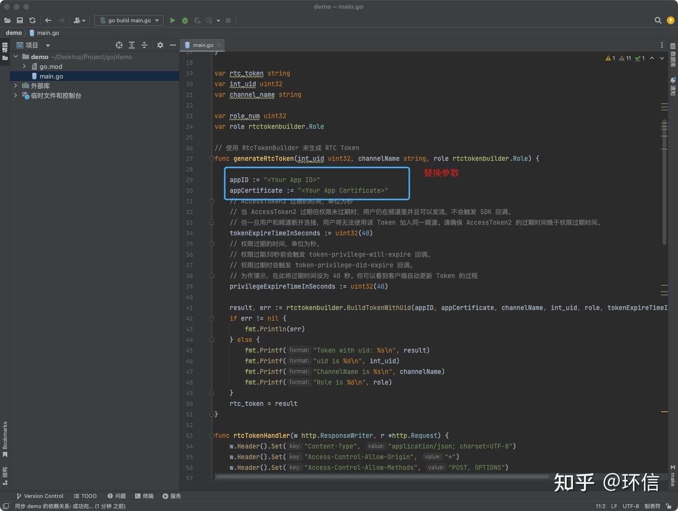The height and width of the screenshot is (511, 678).
Task: Click the warning count indicator showing 1
Action: click(610, 58)
